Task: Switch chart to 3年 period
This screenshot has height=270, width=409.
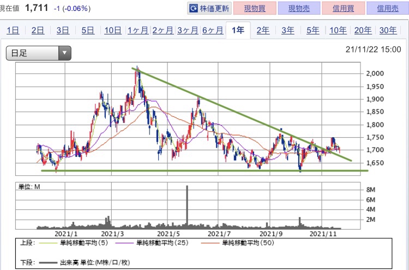Action: click(x=288, y=30)
